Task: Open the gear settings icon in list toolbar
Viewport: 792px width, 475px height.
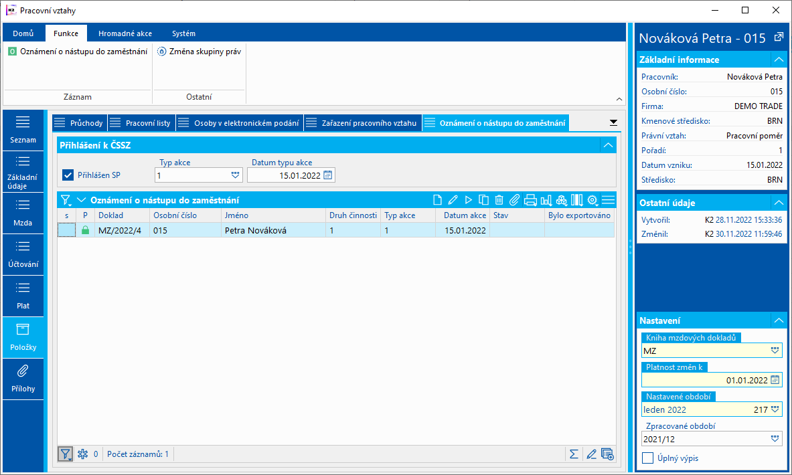Action: pos(592,201)
